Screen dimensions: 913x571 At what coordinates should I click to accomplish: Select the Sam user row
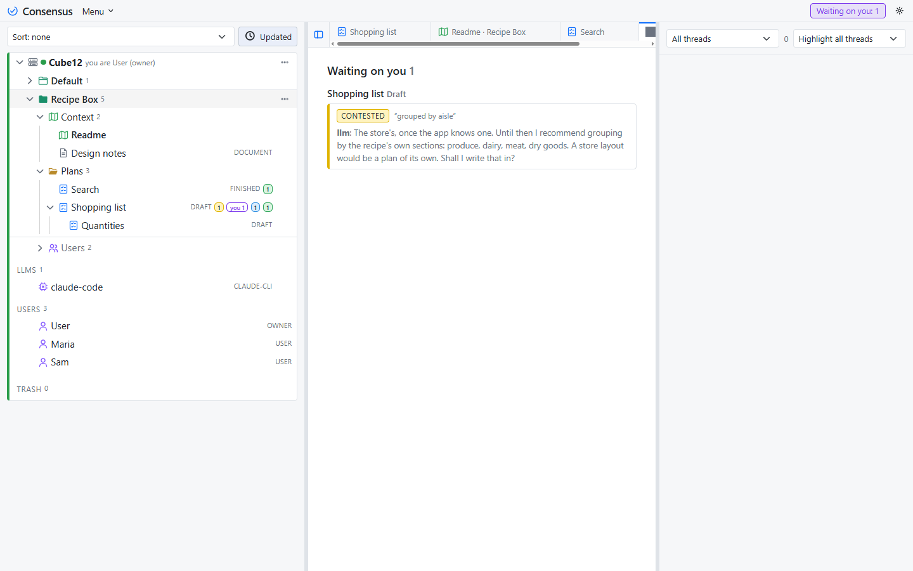152,362
